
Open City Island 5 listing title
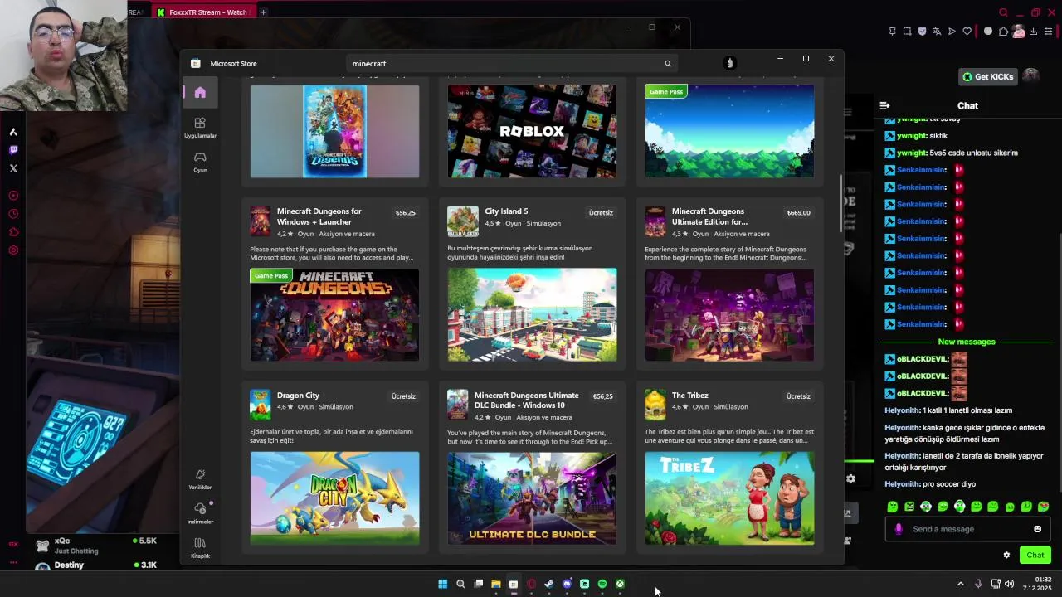click(x=506, y=211)
